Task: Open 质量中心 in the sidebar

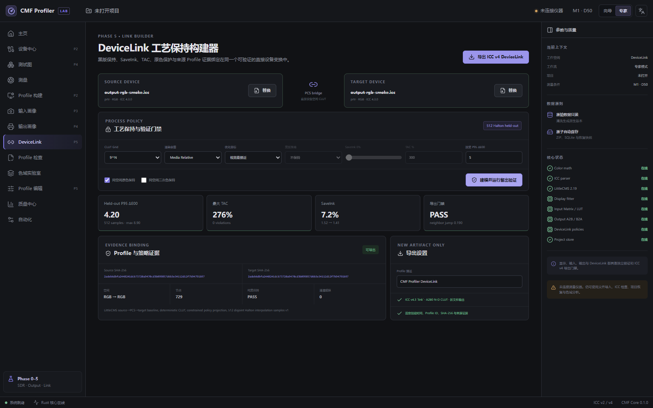Action: pyautogui.click(x=42, y=204)
